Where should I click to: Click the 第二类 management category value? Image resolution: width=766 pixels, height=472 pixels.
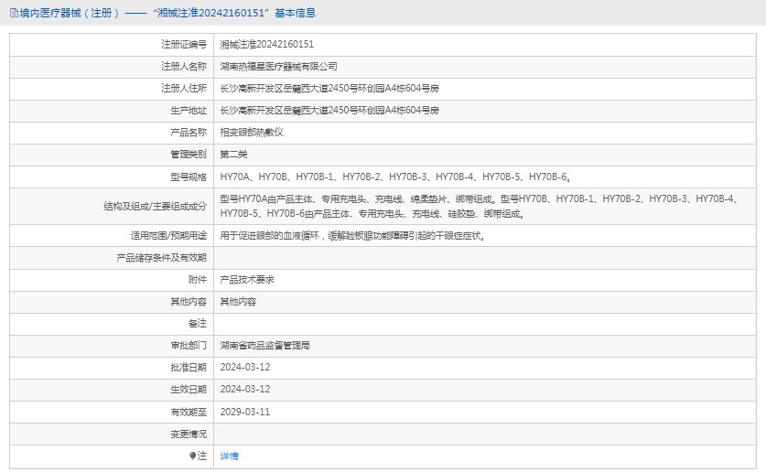coord(233,154)
